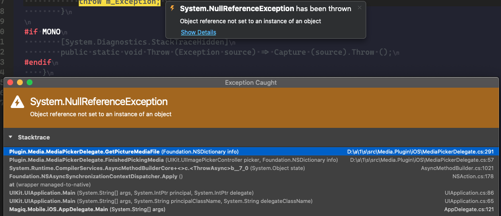Close the NullReferenceException popup with X
This screenshot has width=501, height=216.
coord(359,8)
